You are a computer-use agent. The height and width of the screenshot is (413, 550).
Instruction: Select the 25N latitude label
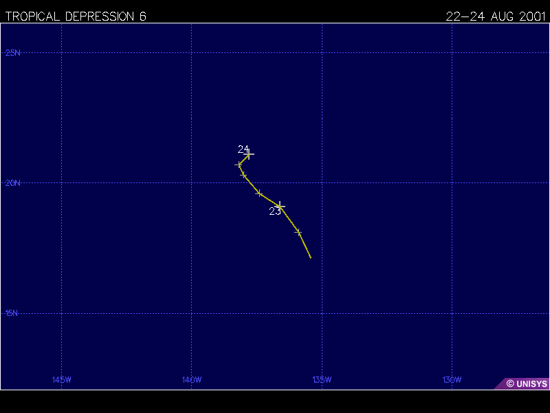12,53
